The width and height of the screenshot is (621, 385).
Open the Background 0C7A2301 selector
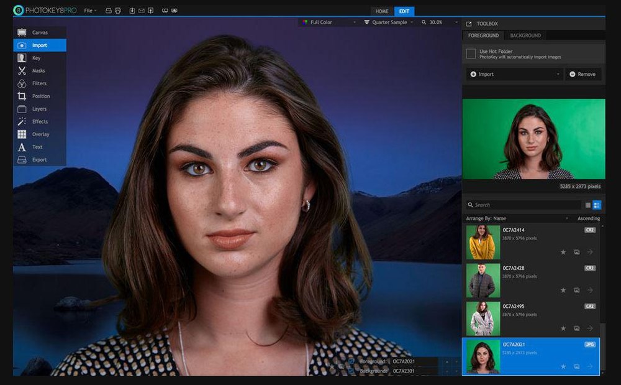[415, 371]
